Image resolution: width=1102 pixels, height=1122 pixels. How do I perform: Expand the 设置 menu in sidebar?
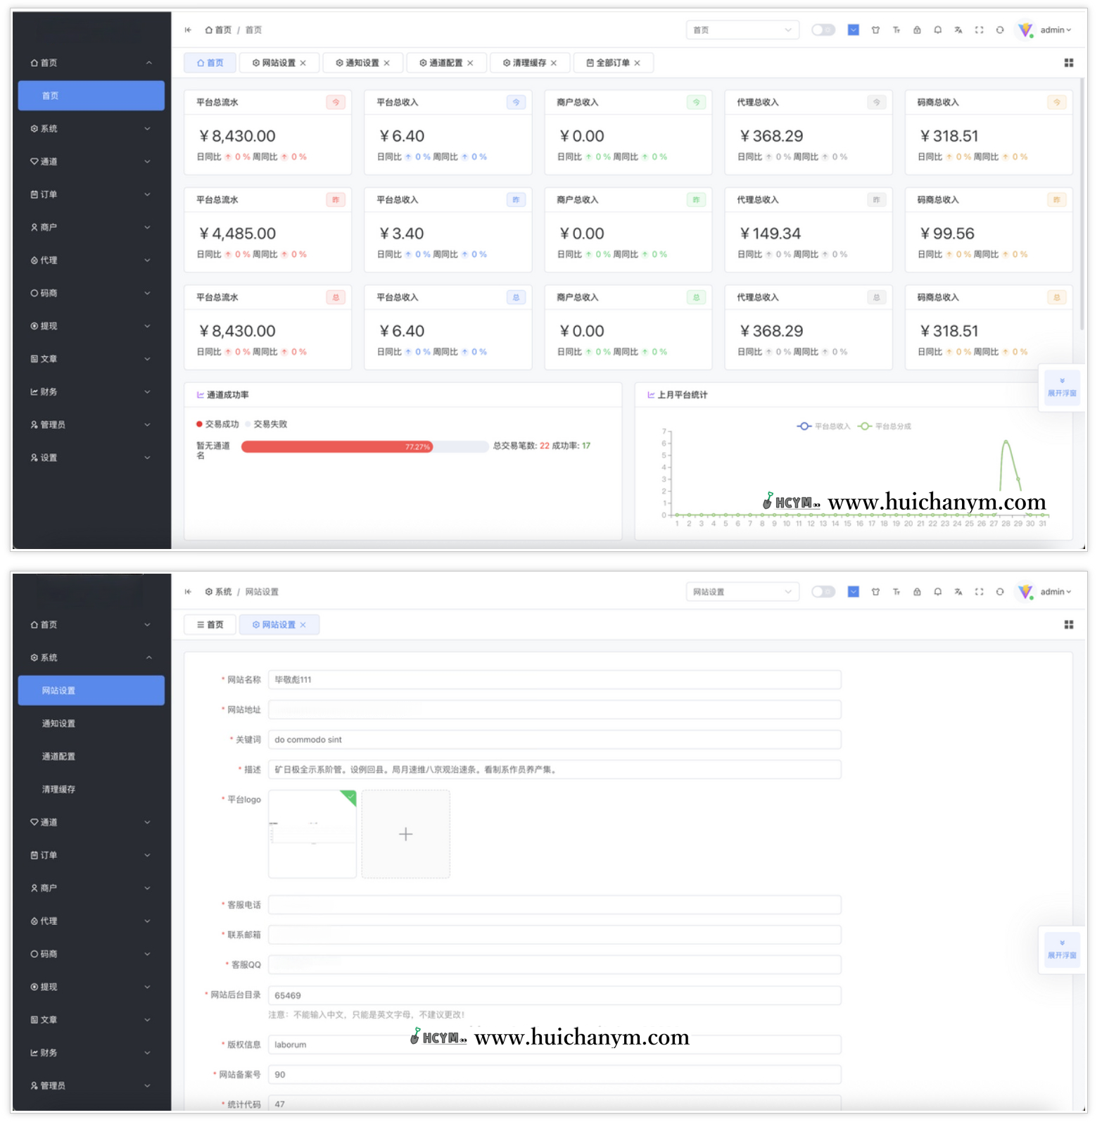[91, 458]
